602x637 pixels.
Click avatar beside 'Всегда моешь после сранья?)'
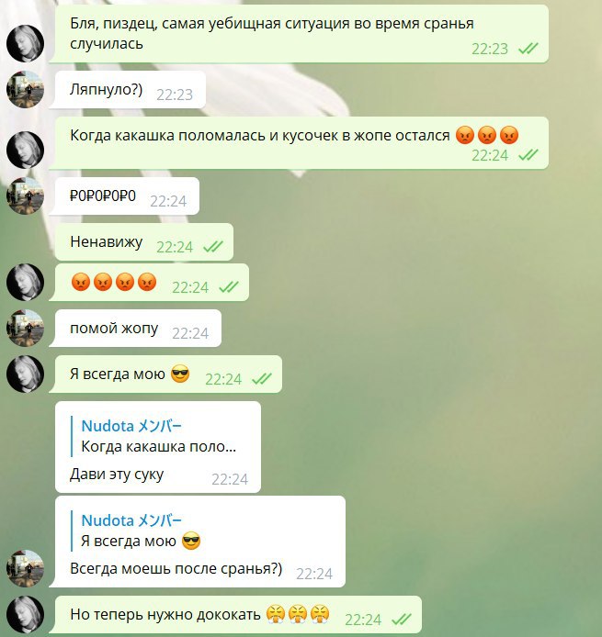[x=25, y=568]
